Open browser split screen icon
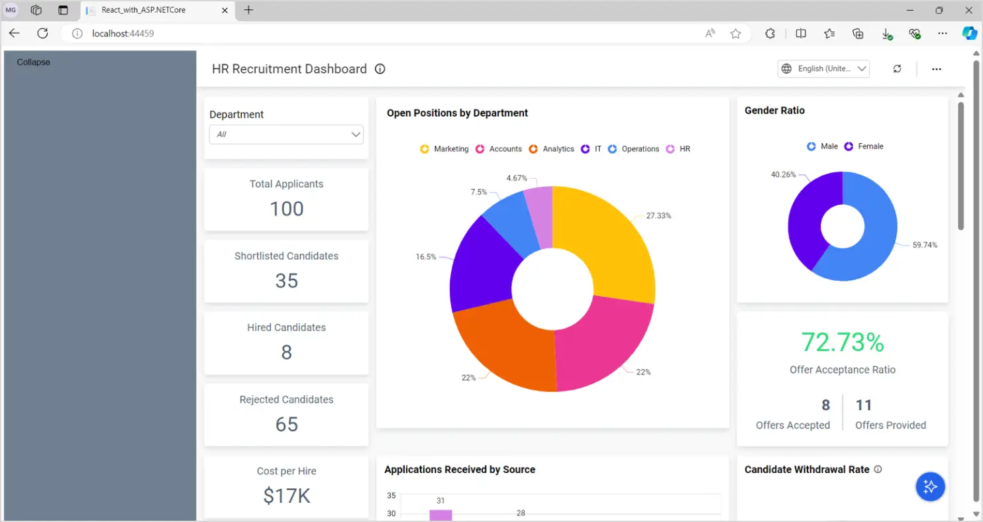This screenshot has height=522, width=983. click(x=801, y=33)
